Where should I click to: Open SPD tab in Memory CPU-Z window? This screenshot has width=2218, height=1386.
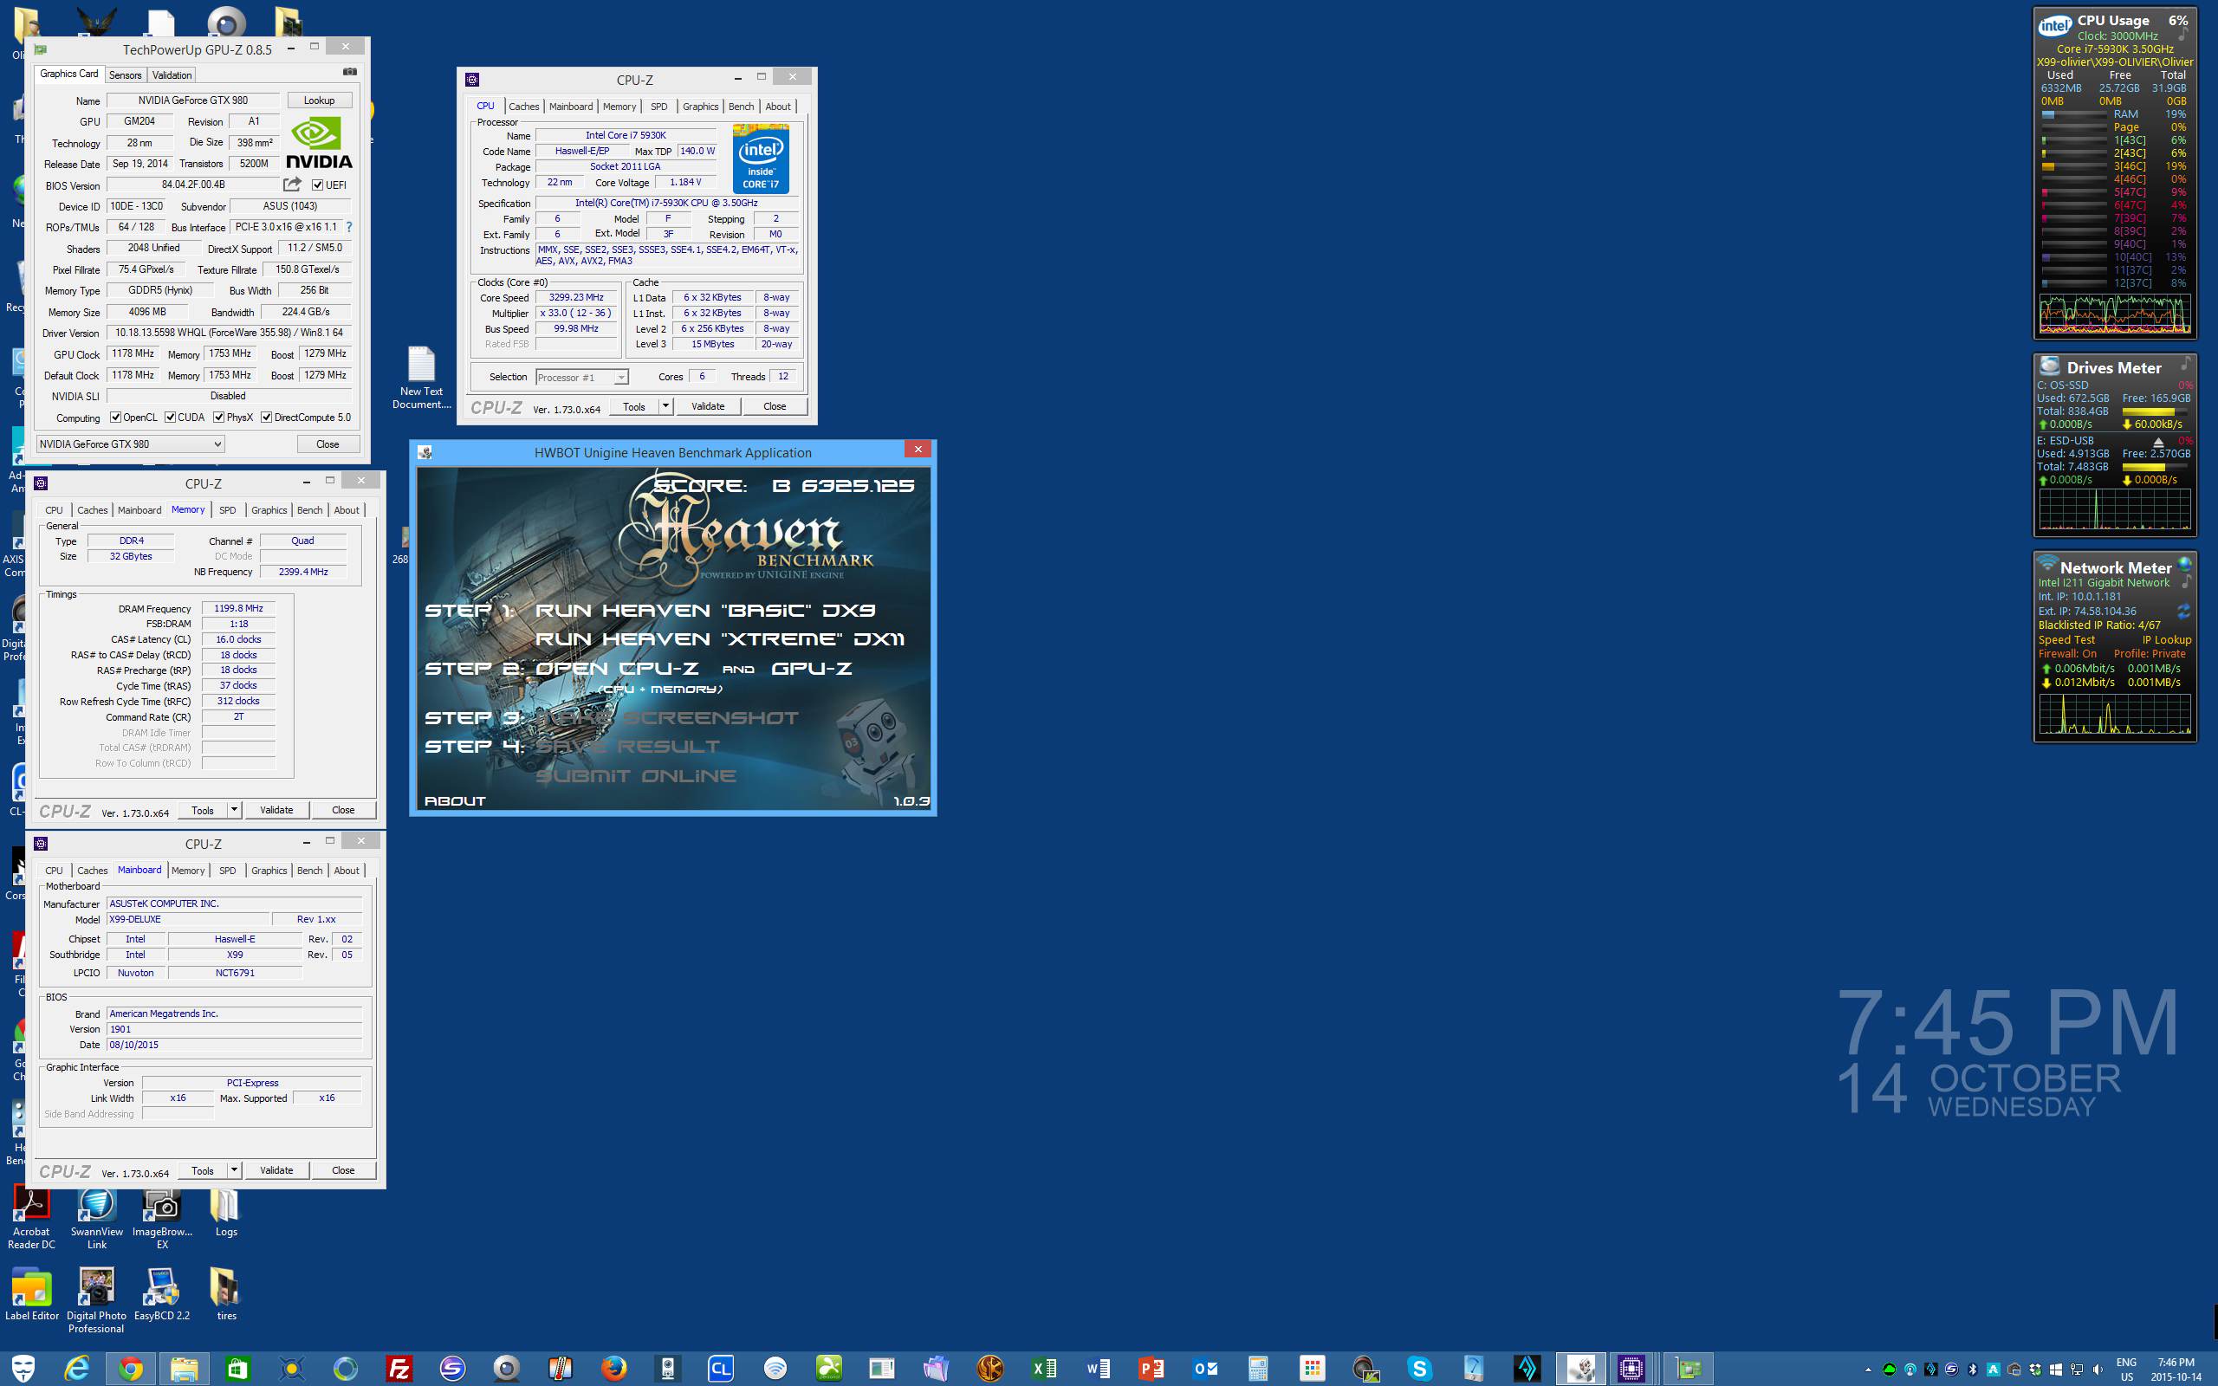[x=227, y=510]
